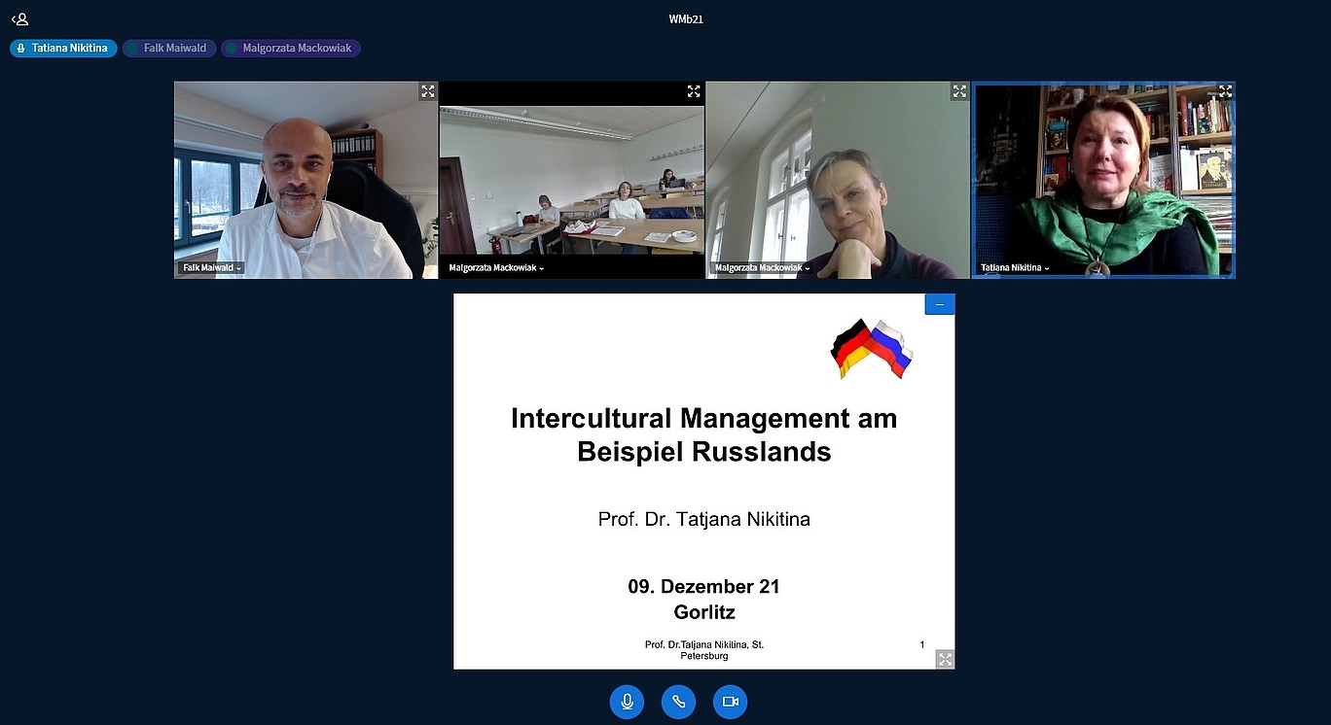The height and width of the screenshot is (725, 1331).
Task: Click the WMb21 meeting title
Action: click(685, 19)
